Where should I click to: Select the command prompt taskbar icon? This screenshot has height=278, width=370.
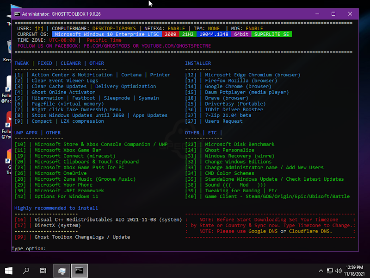tap(79, 271)
